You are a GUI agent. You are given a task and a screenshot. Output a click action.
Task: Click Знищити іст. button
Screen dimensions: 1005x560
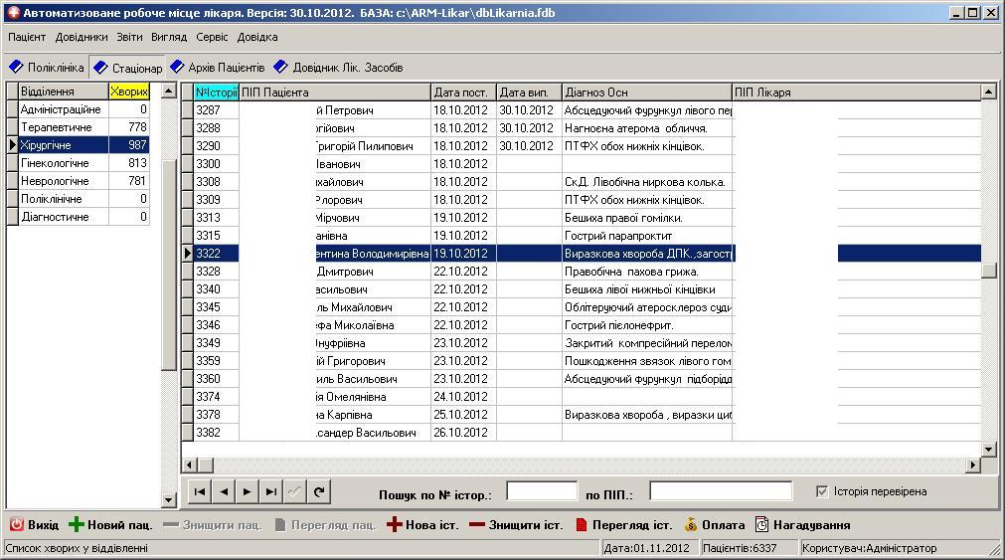coord(516,525)
